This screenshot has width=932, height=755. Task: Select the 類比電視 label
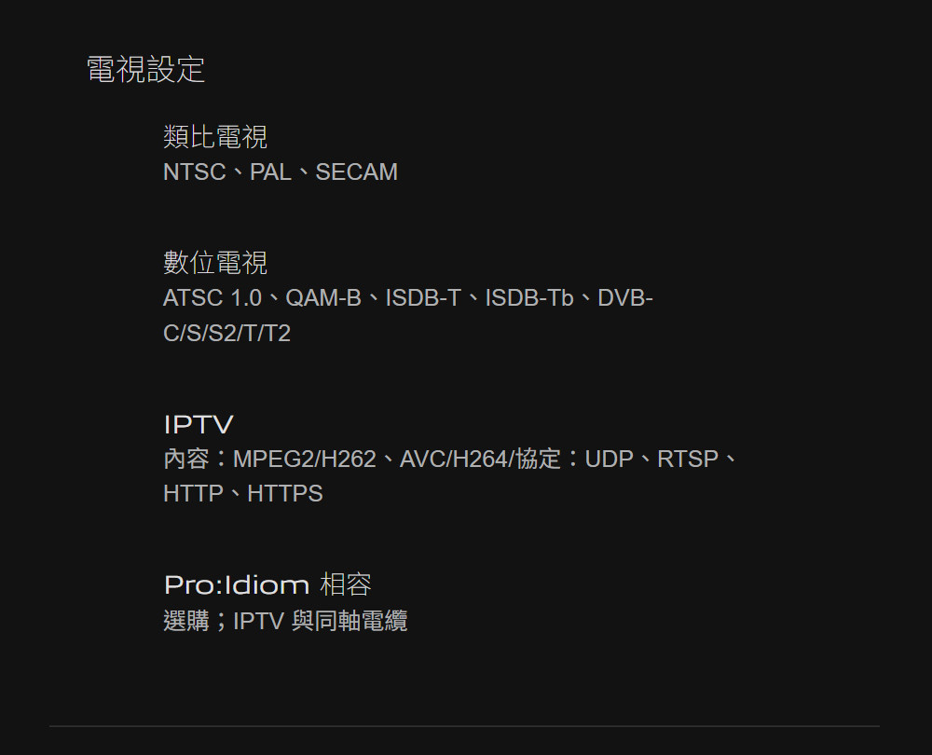coord(215,137)
